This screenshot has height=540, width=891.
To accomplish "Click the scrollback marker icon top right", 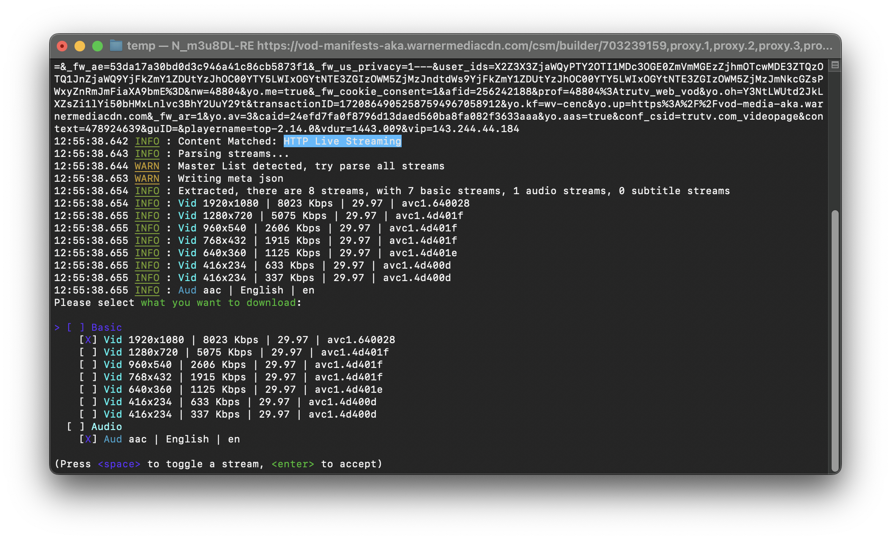I will [x=835, y=66].
